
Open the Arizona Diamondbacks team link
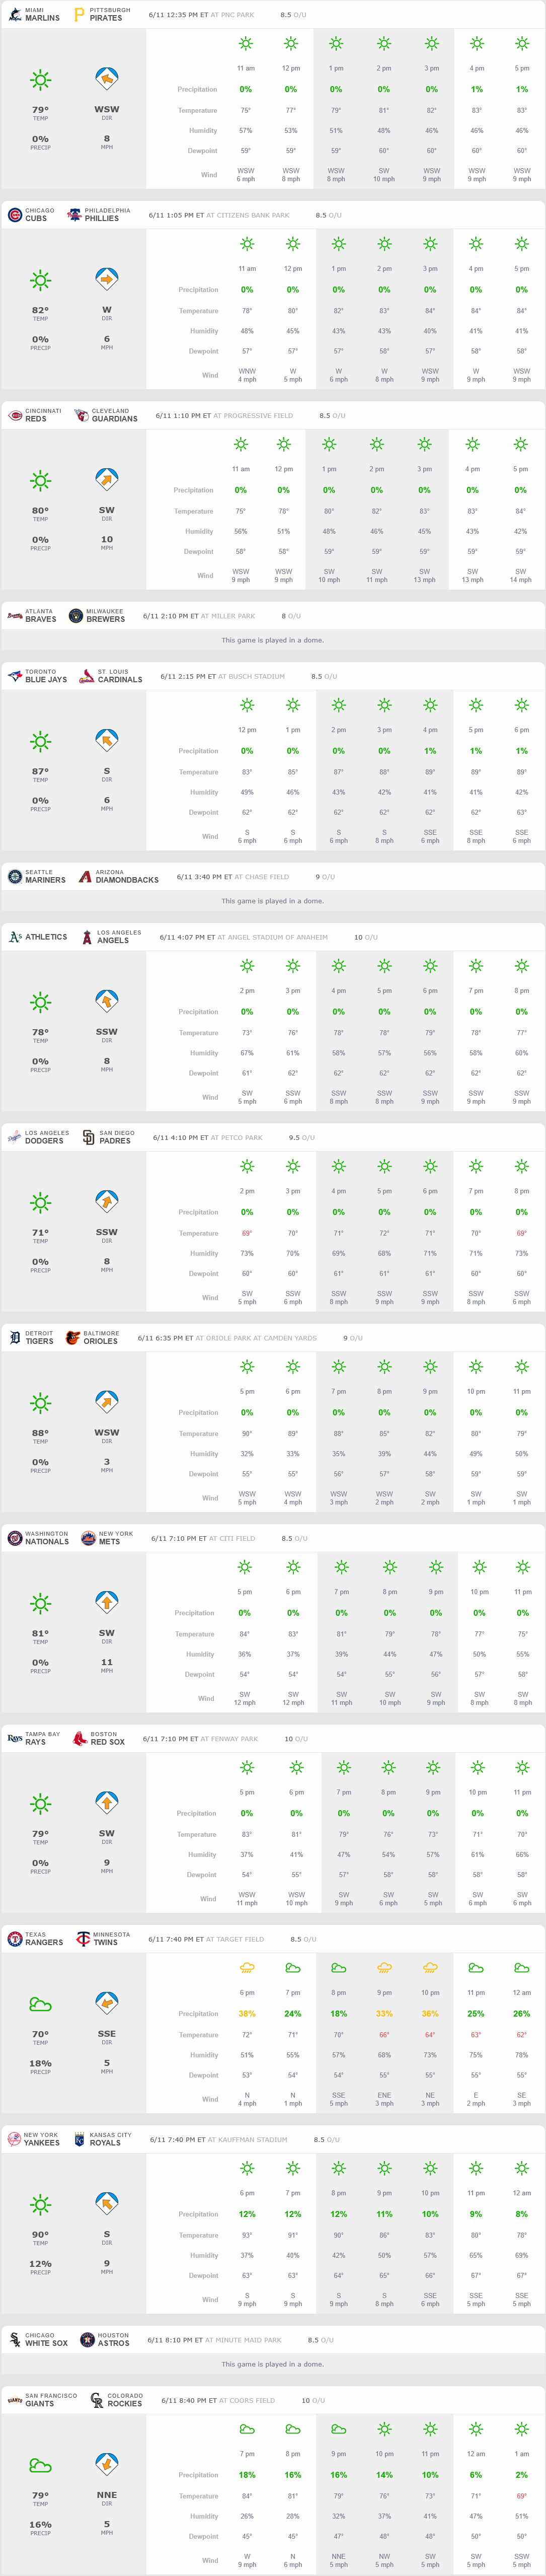pos(127,877)
